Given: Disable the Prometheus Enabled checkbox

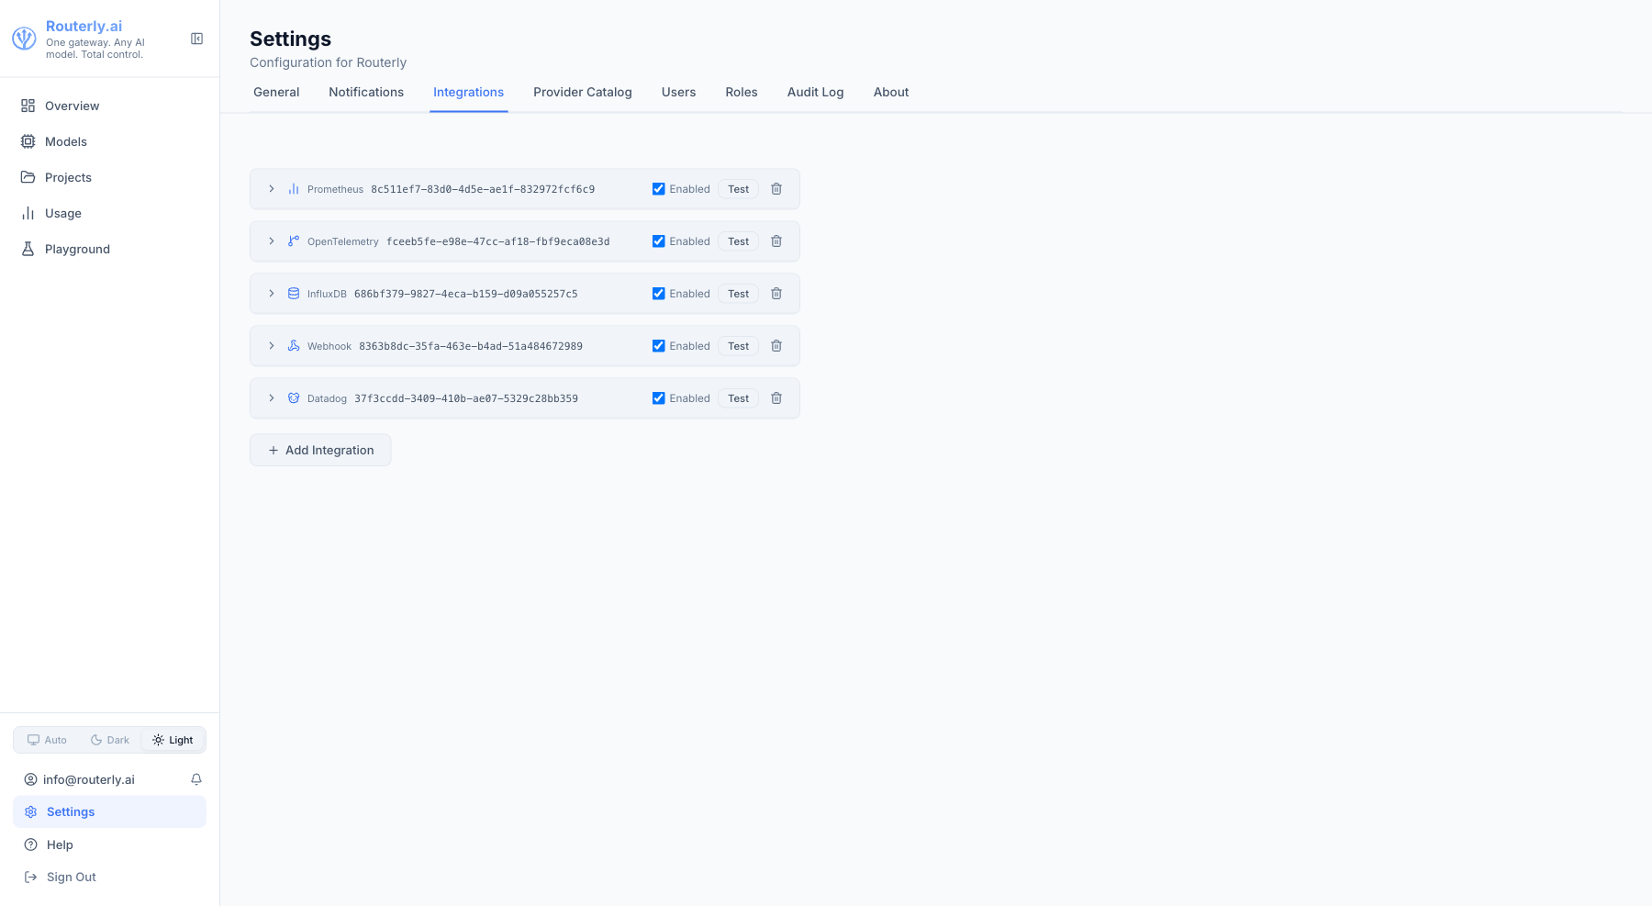Looking at the screenshot, I should (658, 189).
